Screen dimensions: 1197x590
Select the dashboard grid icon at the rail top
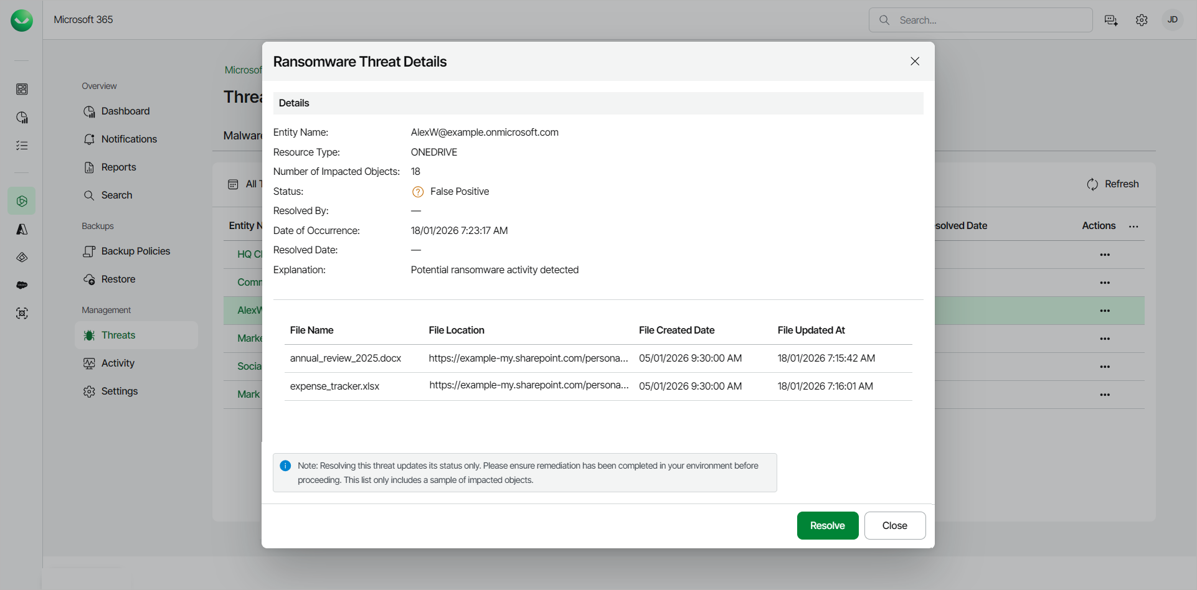pyautogui.click(x=22, y=89)
